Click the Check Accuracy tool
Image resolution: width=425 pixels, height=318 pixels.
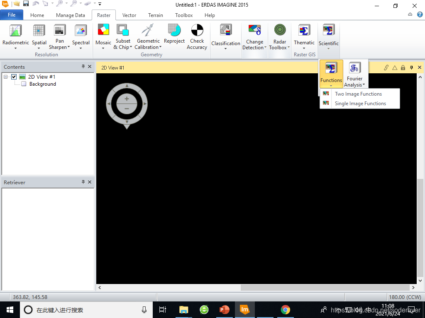(197, 36)
